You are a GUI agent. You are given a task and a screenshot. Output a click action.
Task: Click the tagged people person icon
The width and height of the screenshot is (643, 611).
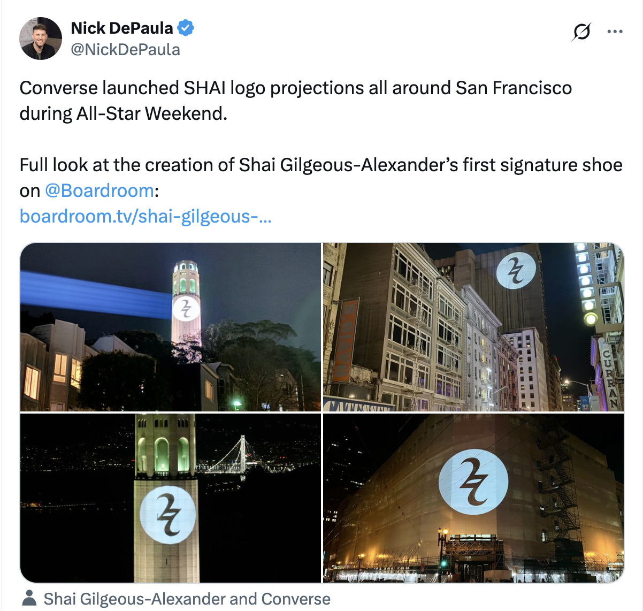tap(29, 599)
